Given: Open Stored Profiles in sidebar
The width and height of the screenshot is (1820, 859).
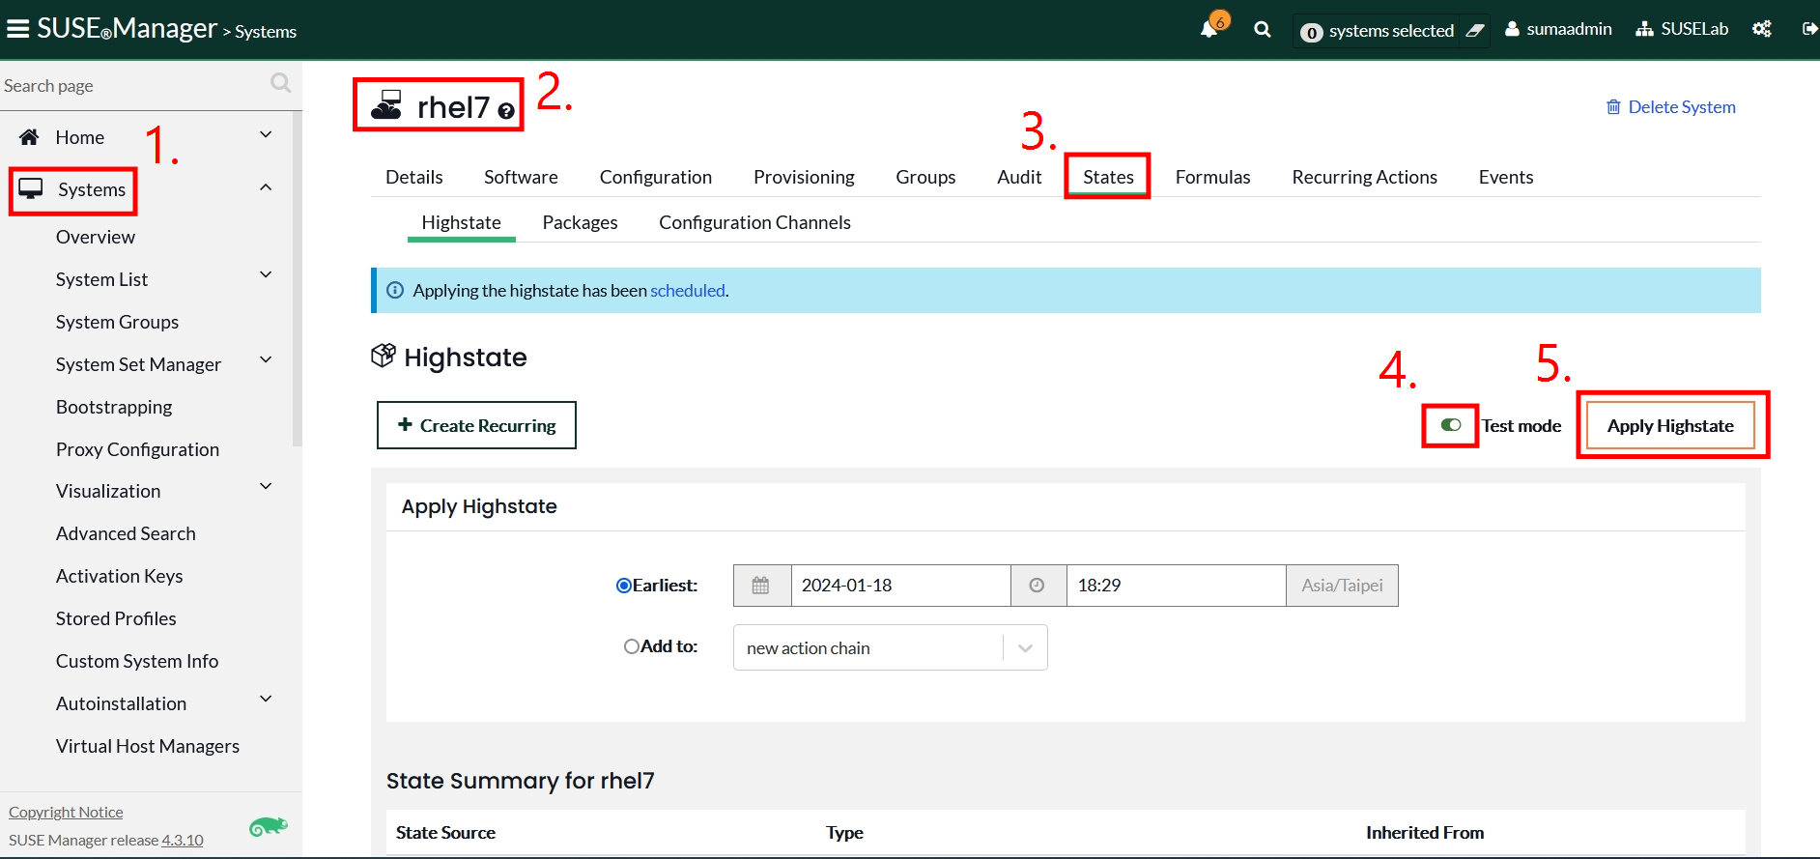Looking at the screenshot, I should (116, 618).
